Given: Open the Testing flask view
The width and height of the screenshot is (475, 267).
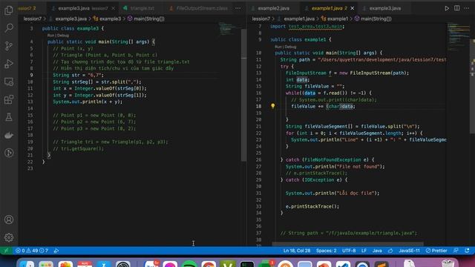Looking at the screenshot, I should pyautogui.click(x=9, y=117).
